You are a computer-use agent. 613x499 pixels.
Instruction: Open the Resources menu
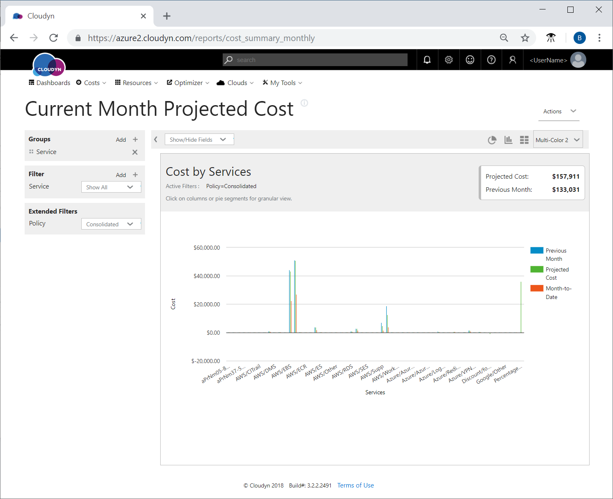tap(136, 83)
